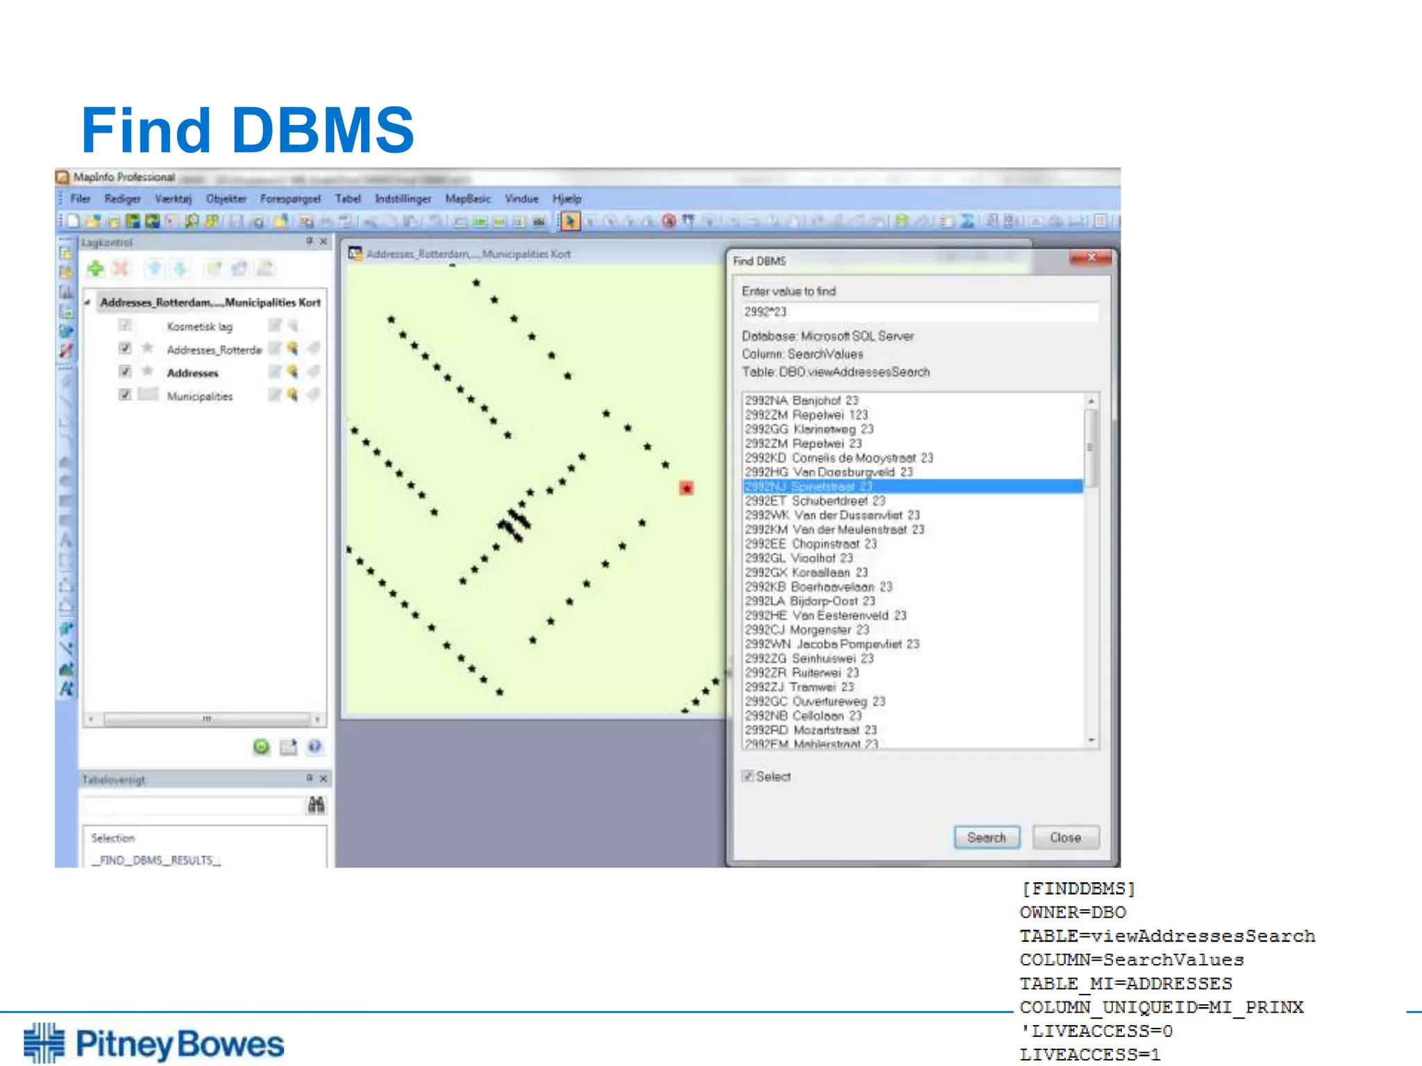
Task: Click the layer properties icon beside the help icon
Action: click(288, 747)
